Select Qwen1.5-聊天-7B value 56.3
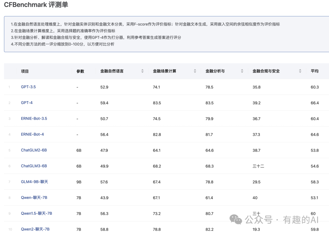The image size is (329, 233). pyautogui.click(x=104, y=213)
